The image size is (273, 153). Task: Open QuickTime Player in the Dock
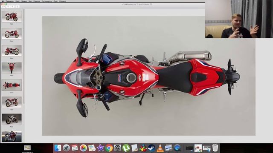pos(177,148)
